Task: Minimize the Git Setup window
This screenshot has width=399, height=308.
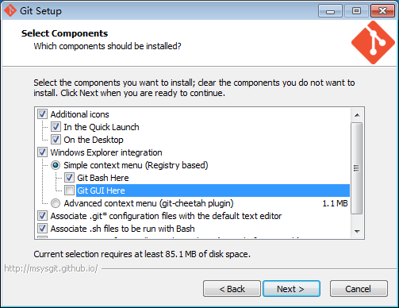Action: (x=330, y=11)
